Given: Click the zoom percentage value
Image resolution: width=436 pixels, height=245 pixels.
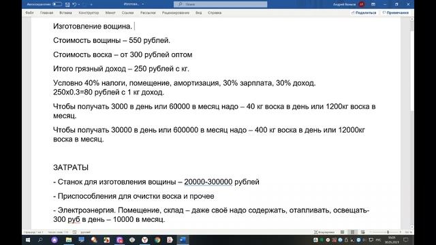Looking at the screenshot, I should point(408,232).
